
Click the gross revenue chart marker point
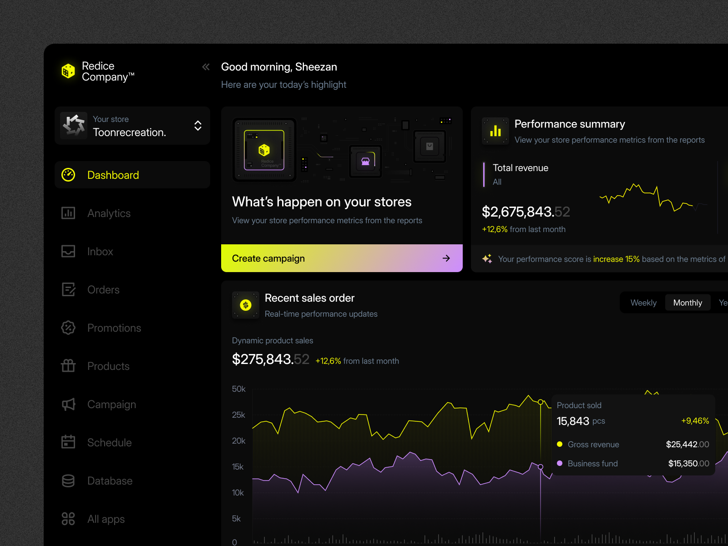pos(541,402)
